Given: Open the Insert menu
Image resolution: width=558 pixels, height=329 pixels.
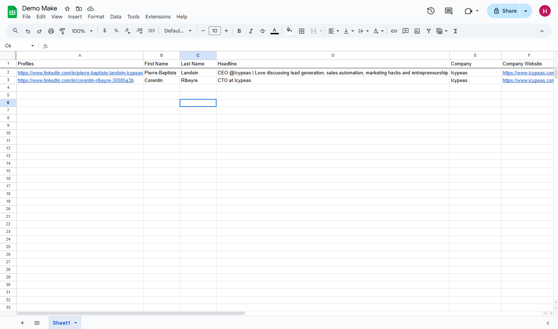Looking at the screenshot, I should click(x=75, y=17).
